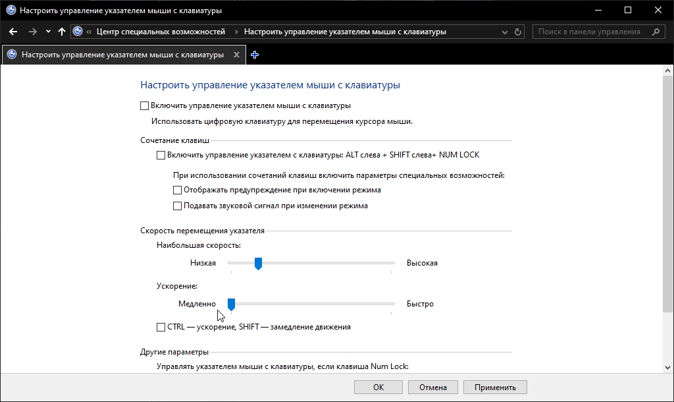Check 'Отображать предупреждение при включении режима'

click(x=177, y=190)
